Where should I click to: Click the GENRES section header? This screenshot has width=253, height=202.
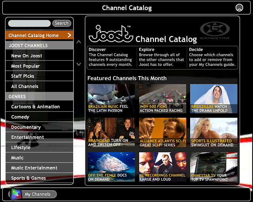(40, 96)
